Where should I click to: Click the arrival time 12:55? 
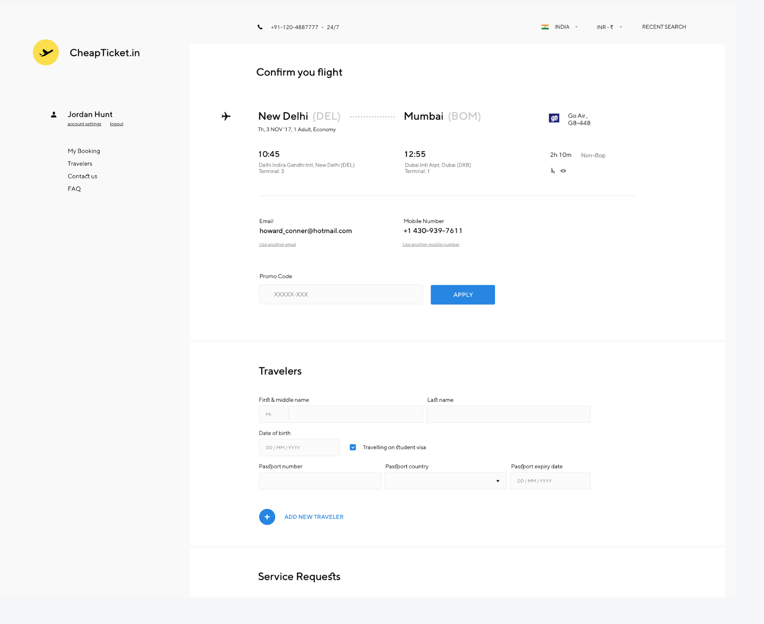click(415, 154)
